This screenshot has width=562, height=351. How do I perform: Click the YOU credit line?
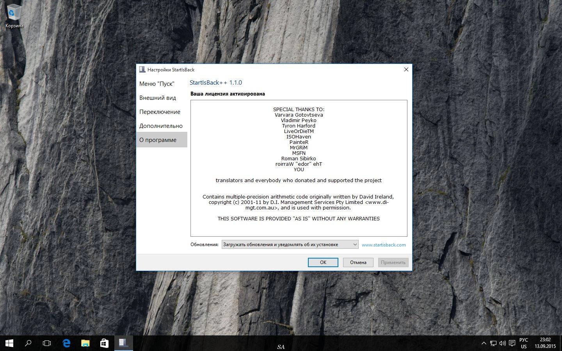point(299,170)
